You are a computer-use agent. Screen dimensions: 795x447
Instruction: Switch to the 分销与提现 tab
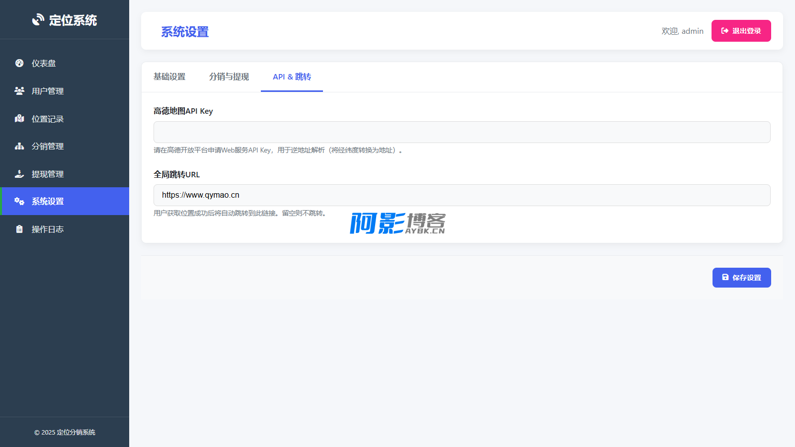tap(229, 77)
